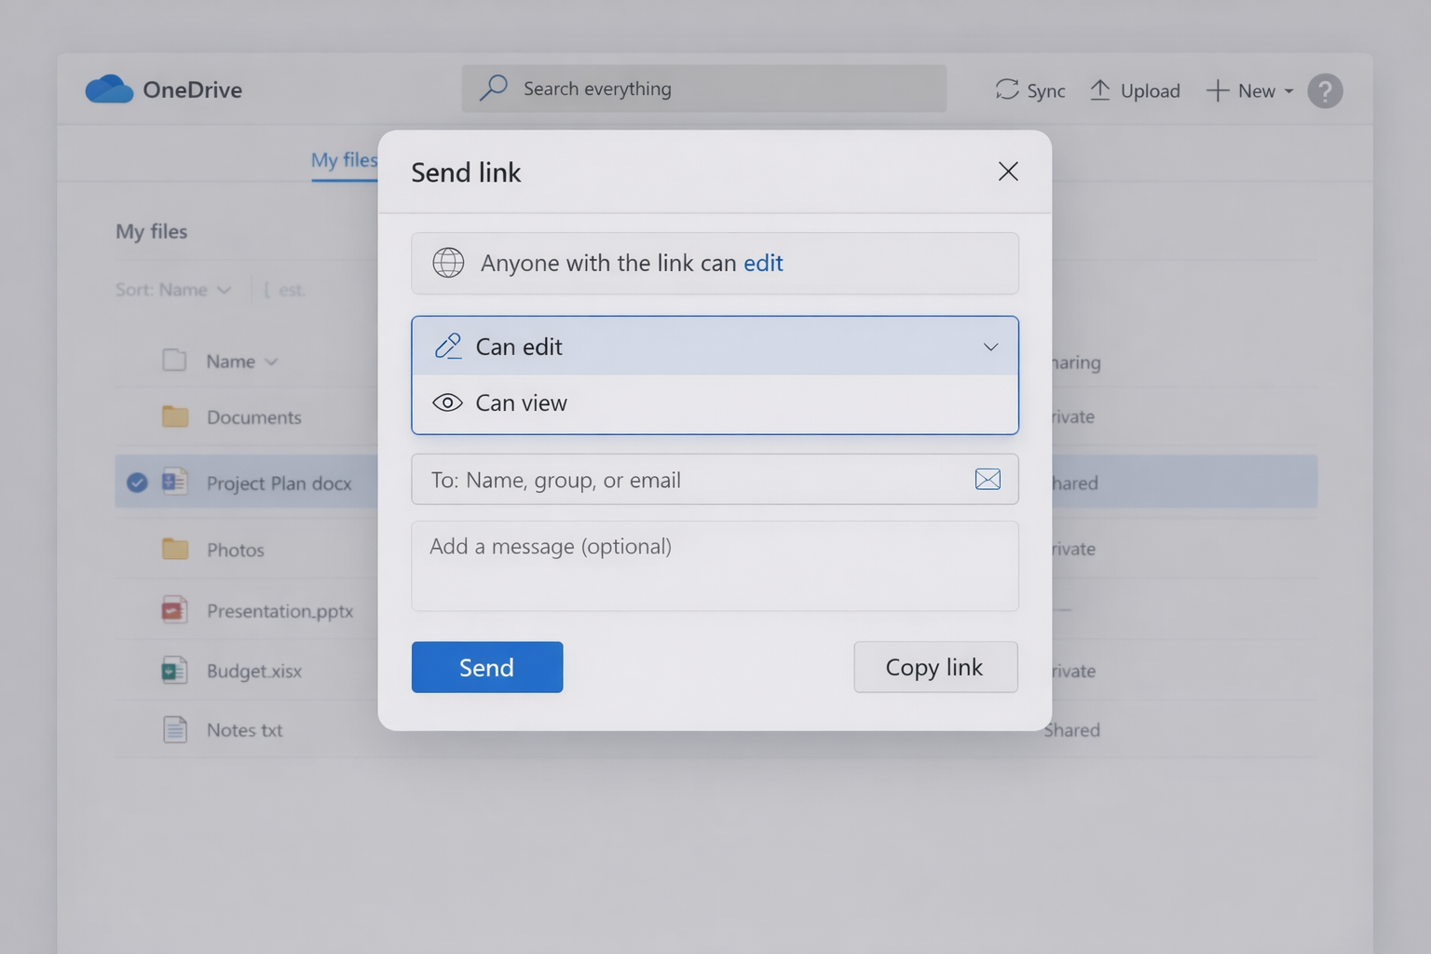Click the search magnifier icon
The height and width of the screenshot is (954, 1431).
tap(493, 89)
